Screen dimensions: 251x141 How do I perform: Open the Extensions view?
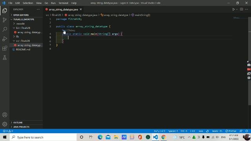5,48
